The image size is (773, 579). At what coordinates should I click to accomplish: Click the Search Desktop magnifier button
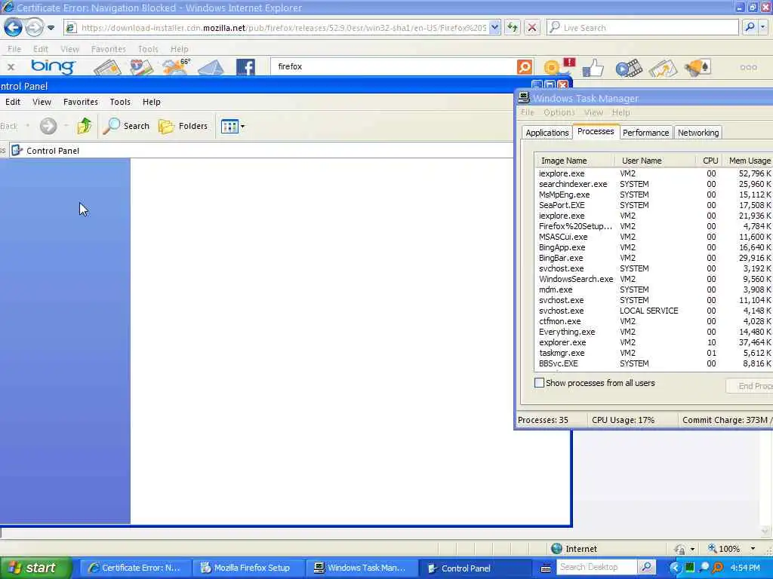[646, 567]
